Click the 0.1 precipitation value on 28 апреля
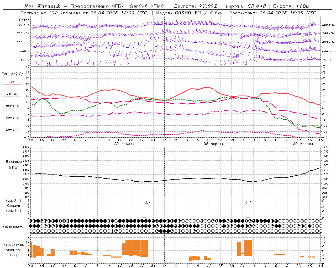Viewport: 336px width, 268px height. pyautogui.click(x=248, y=203)
